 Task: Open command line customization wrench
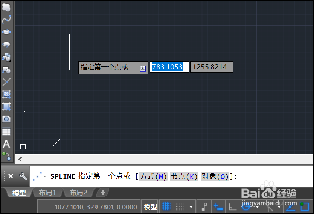23,176
